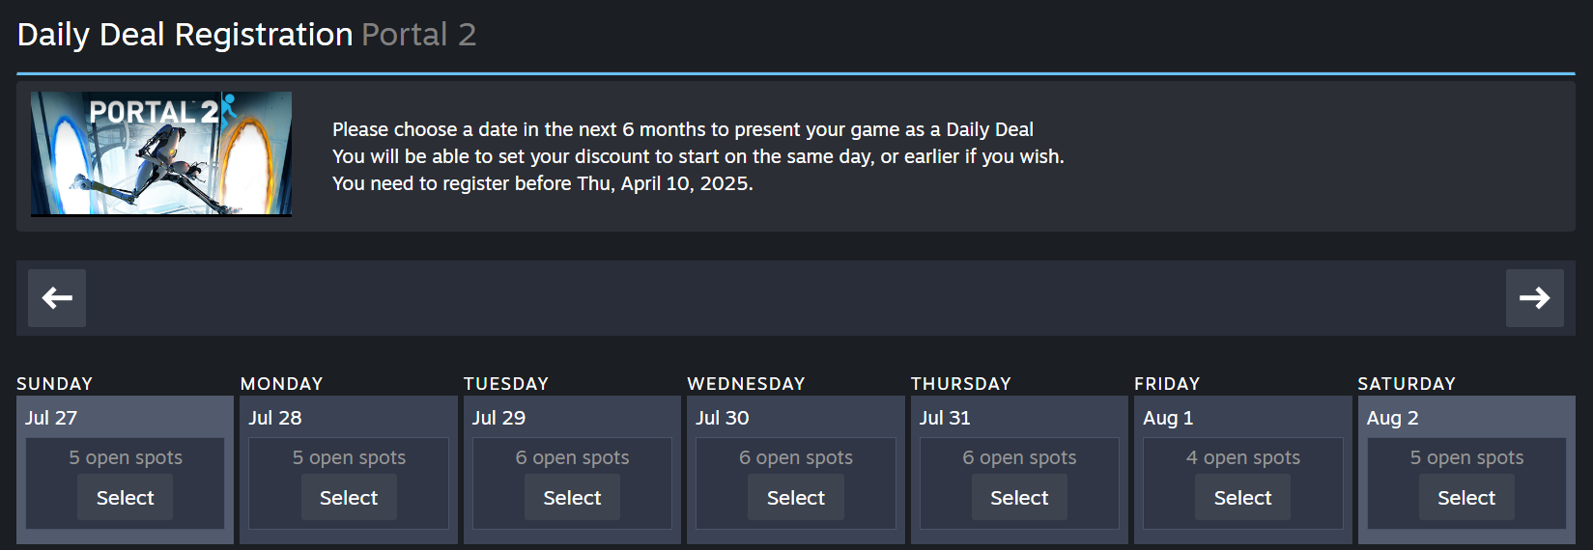Click the Aug 2 date label
Image resolution: width=1593 pixels, height=550 pixels.
pyautogui.click(x=1392, y=418)
